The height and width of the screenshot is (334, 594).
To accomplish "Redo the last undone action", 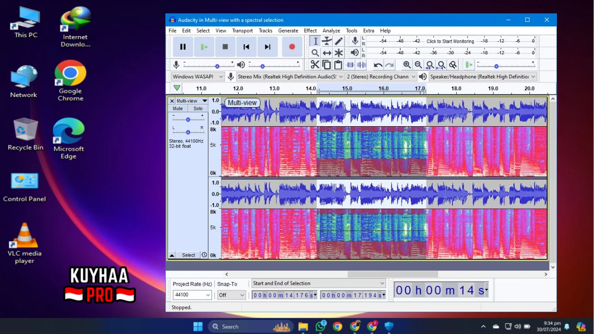I will [390, 65].
